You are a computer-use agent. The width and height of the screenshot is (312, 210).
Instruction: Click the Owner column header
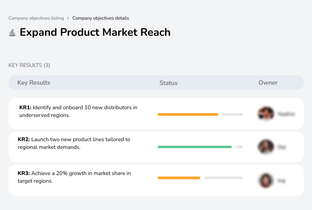tap(268, 83)
